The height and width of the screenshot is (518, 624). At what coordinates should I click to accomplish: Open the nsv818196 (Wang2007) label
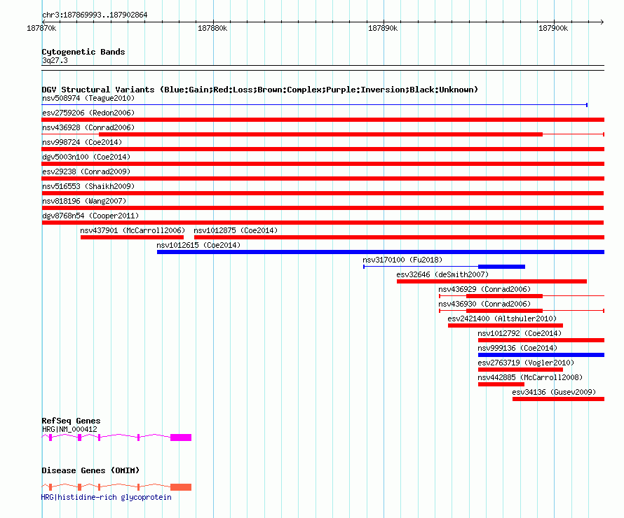[x=84, y=201]
